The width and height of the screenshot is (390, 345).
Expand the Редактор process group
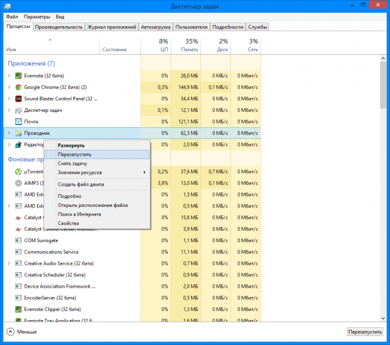click(x=9, y=144)
